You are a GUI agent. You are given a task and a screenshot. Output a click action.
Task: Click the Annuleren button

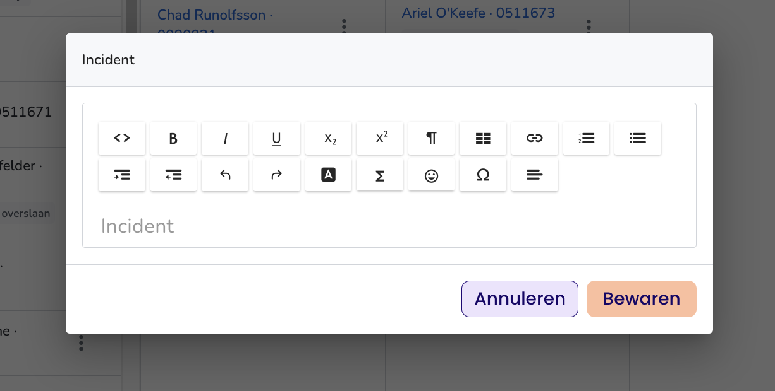pos(520,299)
